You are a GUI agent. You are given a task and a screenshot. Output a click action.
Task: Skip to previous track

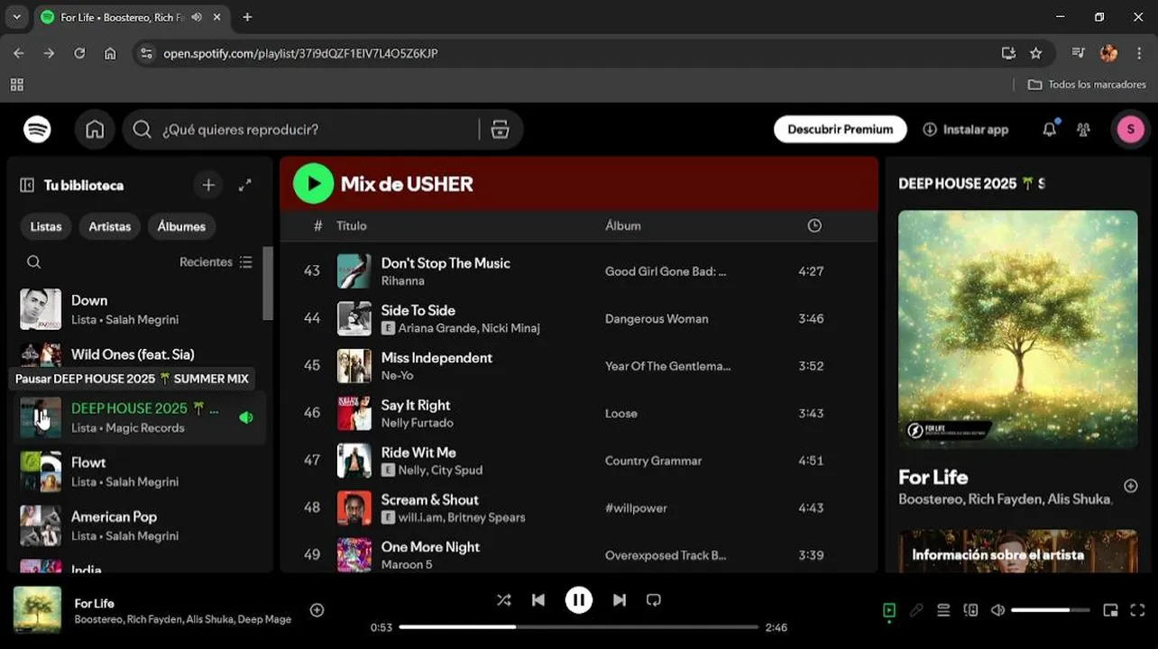[538, 600]
